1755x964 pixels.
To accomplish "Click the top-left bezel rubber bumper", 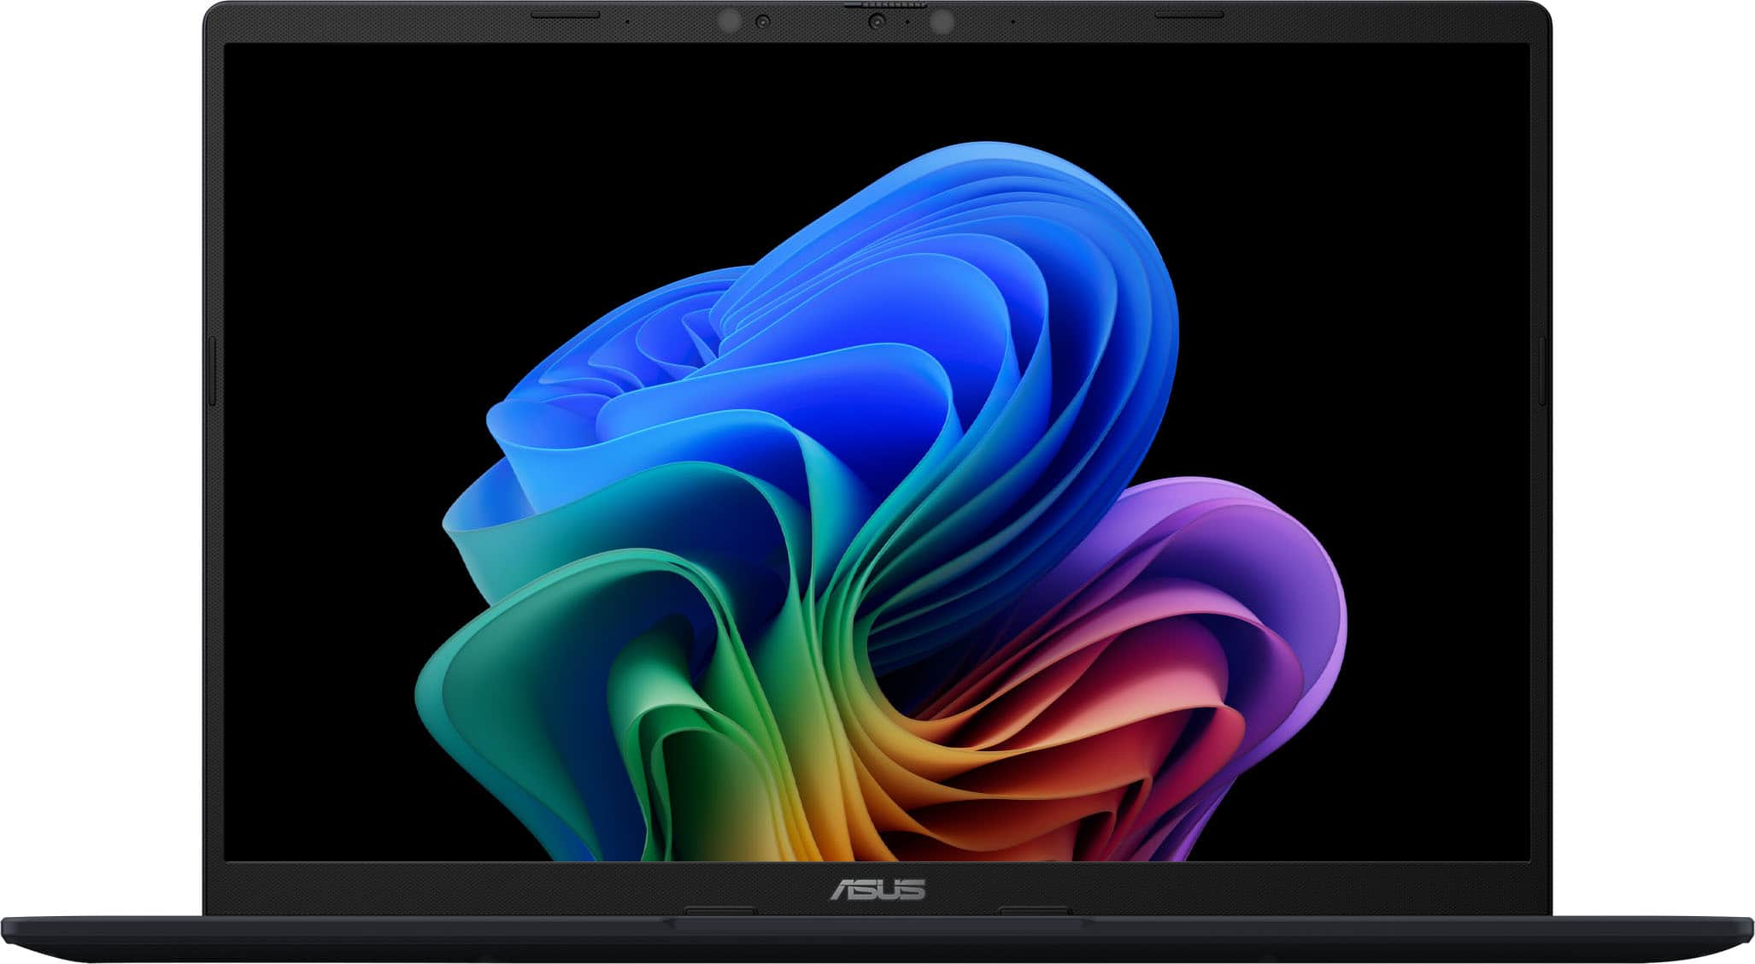I will click(x=565, y=15).
